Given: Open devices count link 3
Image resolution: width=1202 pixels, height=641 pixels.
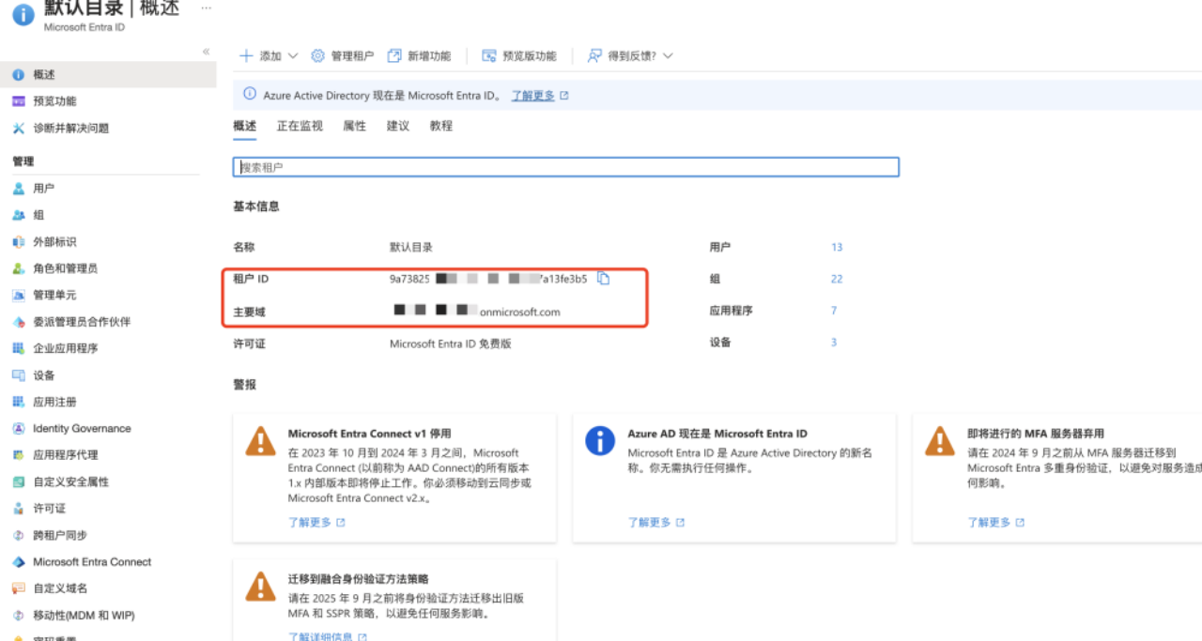Looking at the screenshot, I should click(834, 343).
